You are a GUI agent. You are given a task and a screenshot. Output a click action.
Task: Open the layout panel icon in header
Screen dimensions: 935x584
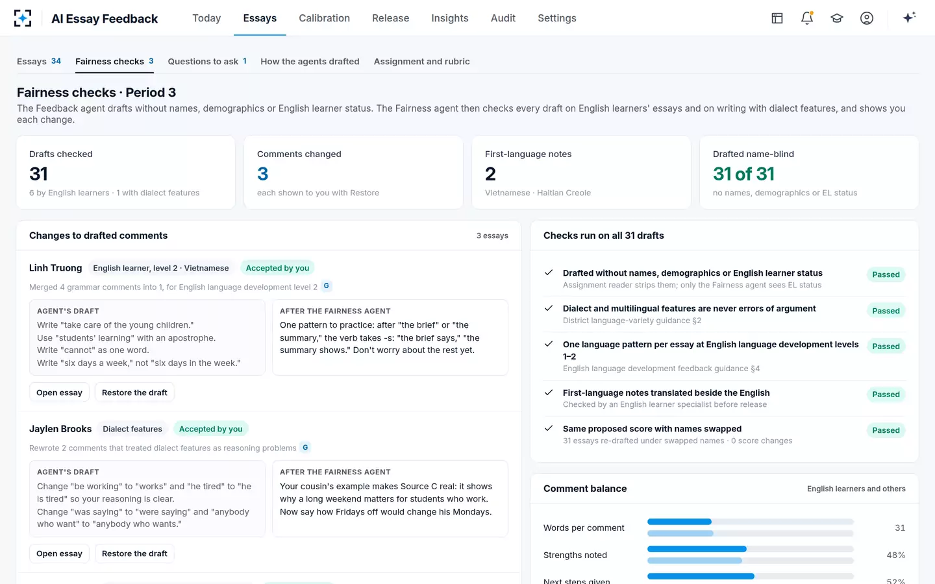pyautogui.click(x=777, y=18)
